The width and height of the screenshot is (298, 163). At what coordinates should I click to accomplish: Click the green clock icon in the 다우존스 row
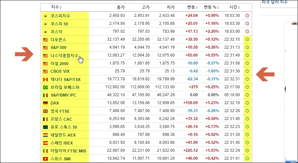click(x=247, y=39)
